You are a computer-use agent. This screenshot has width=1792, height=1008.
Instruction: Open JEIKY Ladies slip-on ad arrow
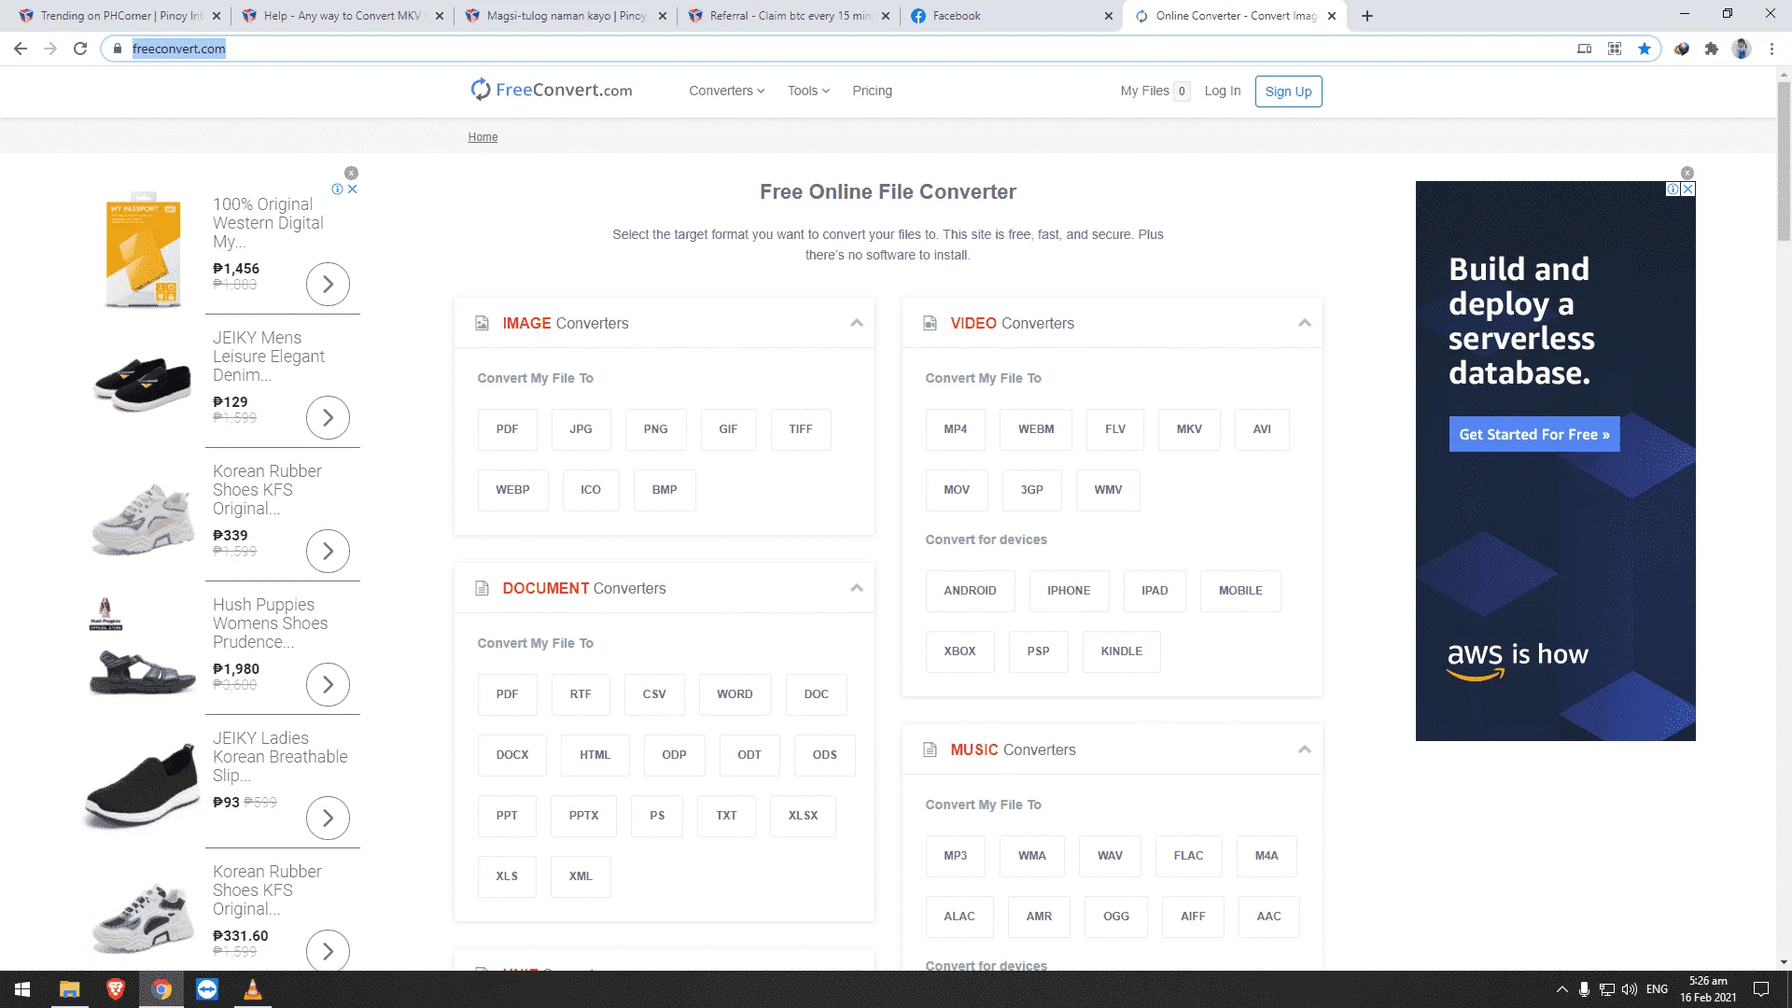coord(328,818)
